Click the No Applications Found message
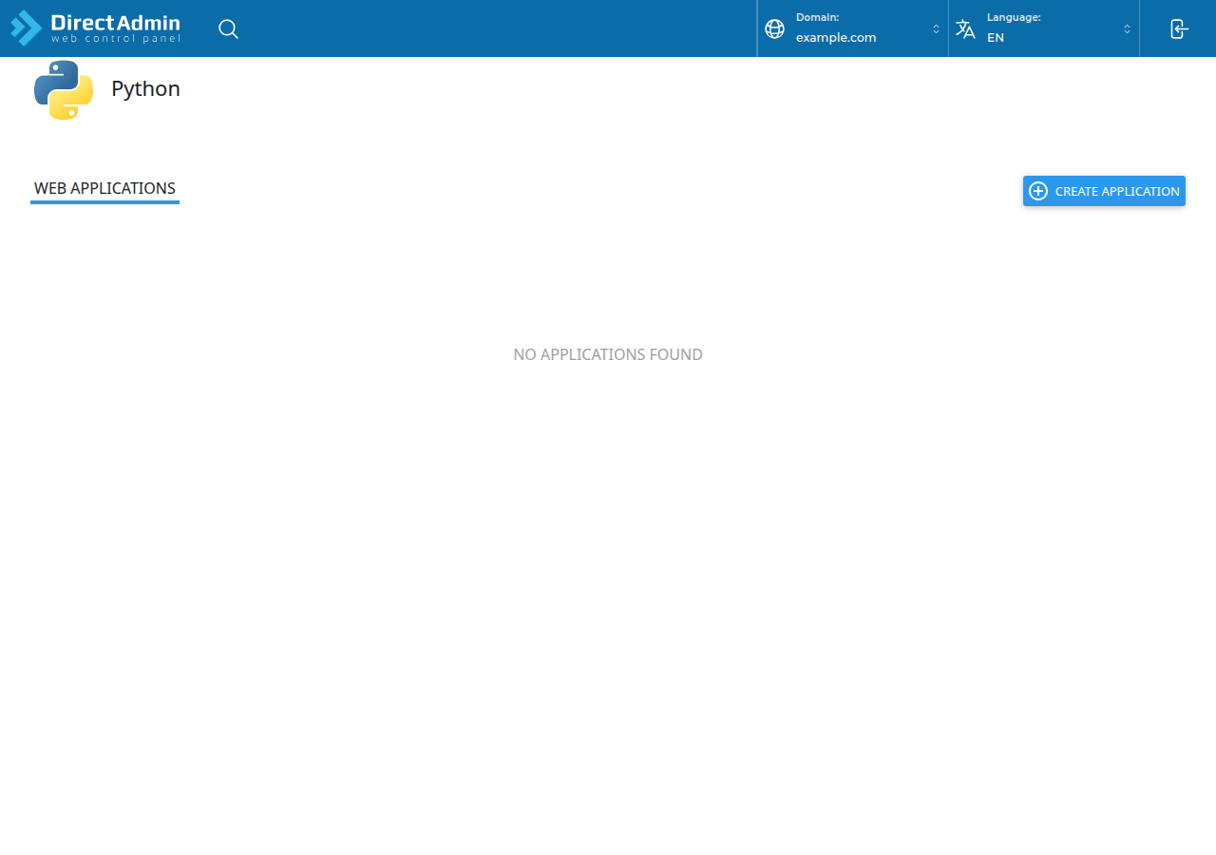This screenshot has height=855, width=1216. tap(608, 354)
